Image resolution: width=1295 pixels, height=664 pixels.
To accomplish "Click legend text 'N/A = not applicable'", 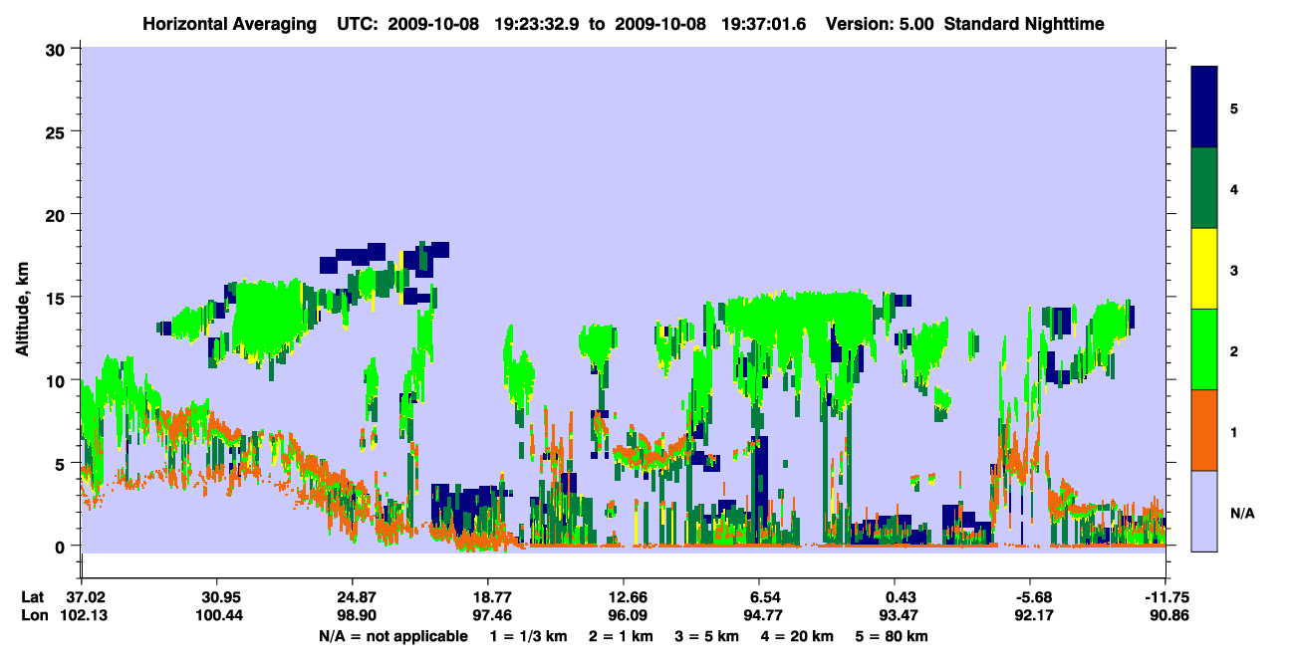I will [x=392, y=636].
